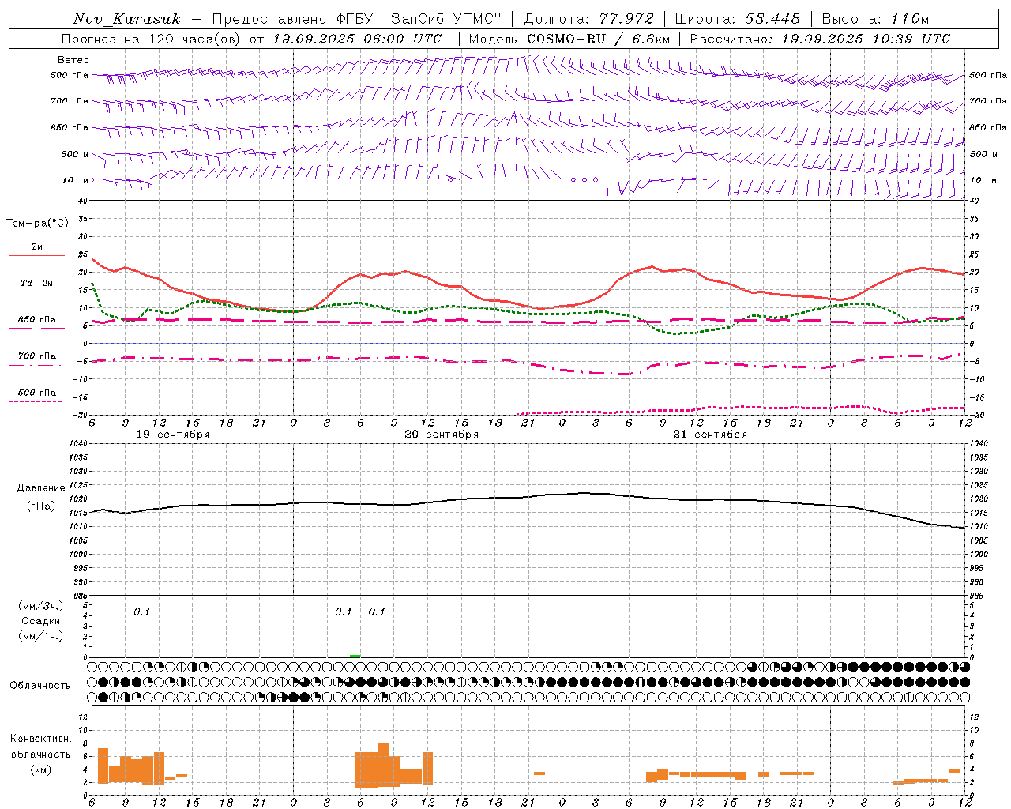Click the green precipitation bar on 20 September
Image resolution: width=1011 pixels, height=809 pixels.
(x=355, y=656)
